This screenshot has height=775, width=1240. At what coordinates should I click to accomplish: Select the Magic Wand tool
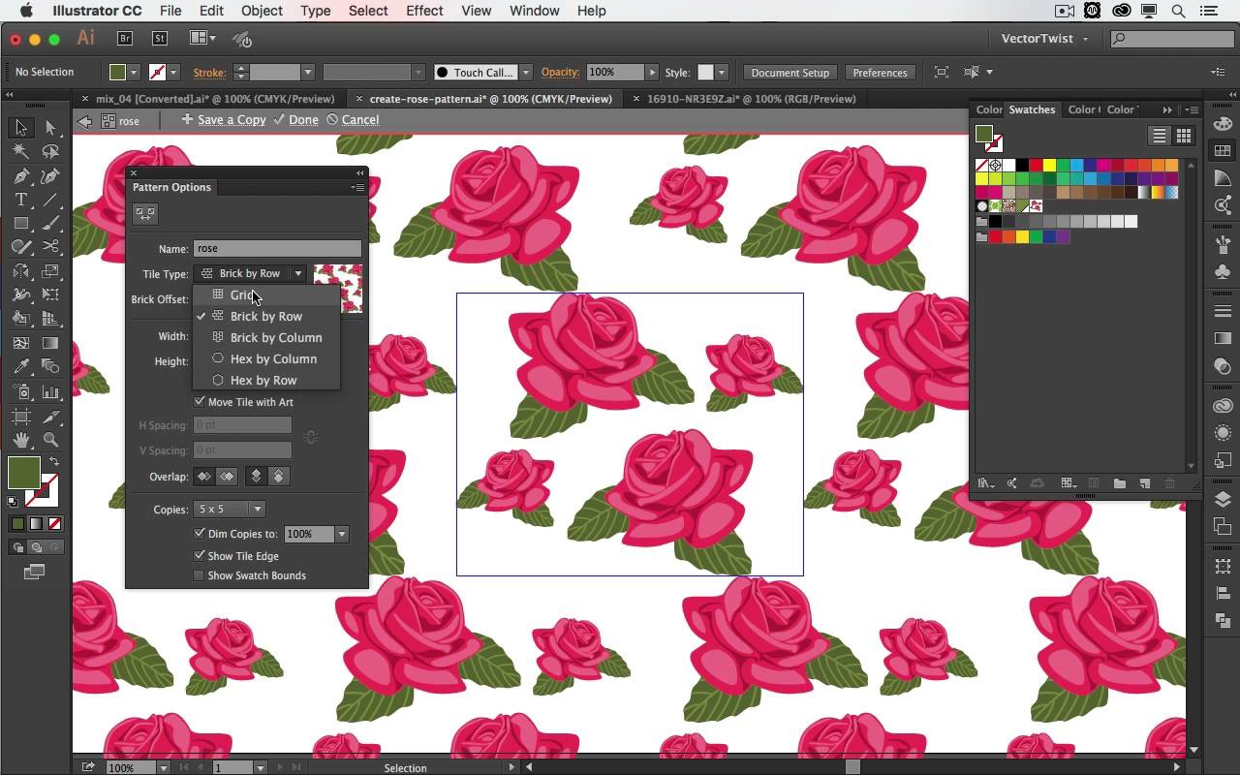click(21, 151)
